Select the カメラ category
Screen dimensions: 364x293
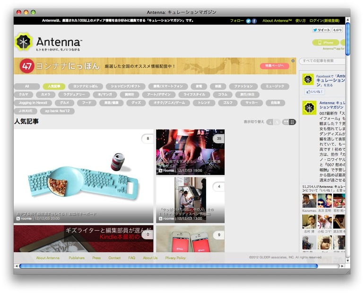(46, 95)
